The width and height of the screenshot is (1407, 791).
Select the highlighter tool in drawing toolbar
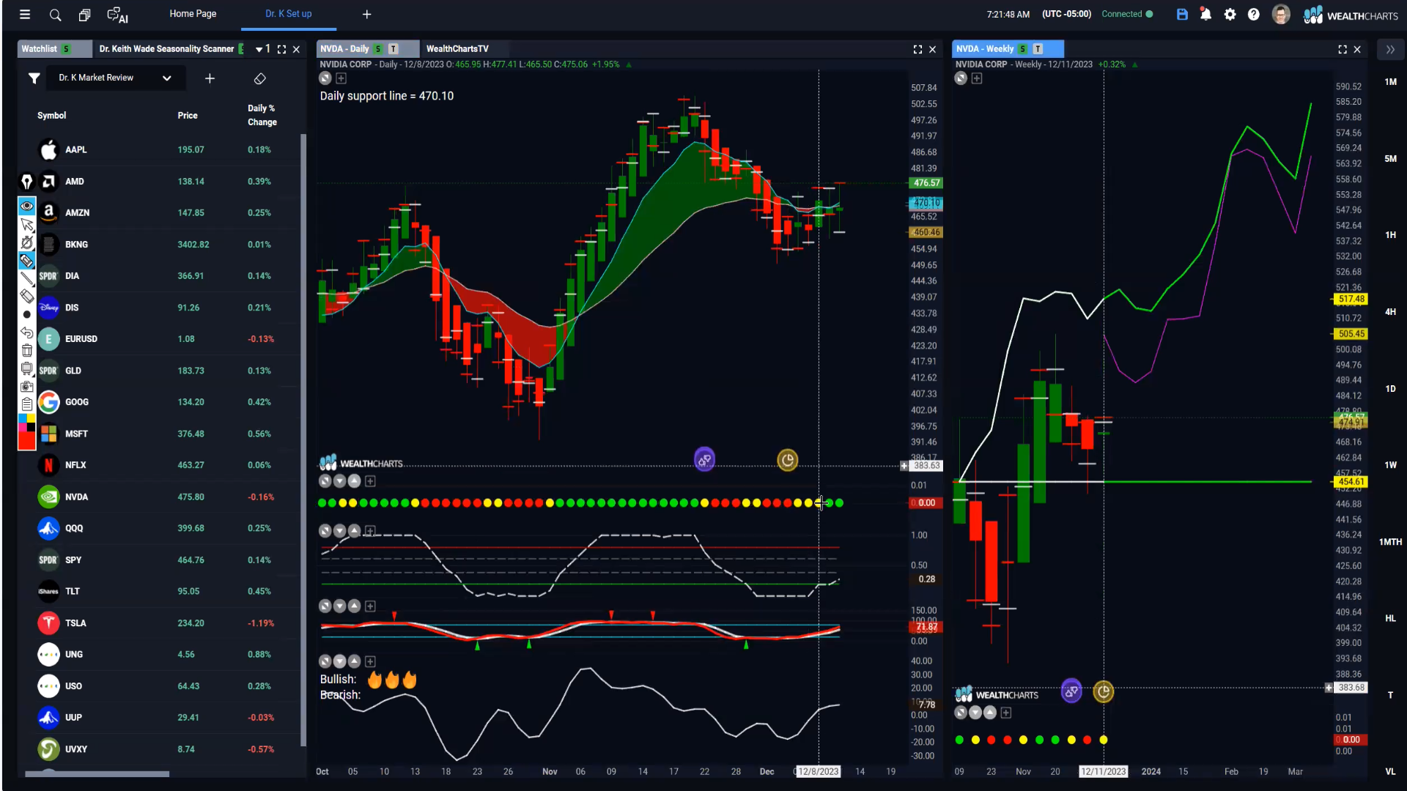tap(26, 261)
